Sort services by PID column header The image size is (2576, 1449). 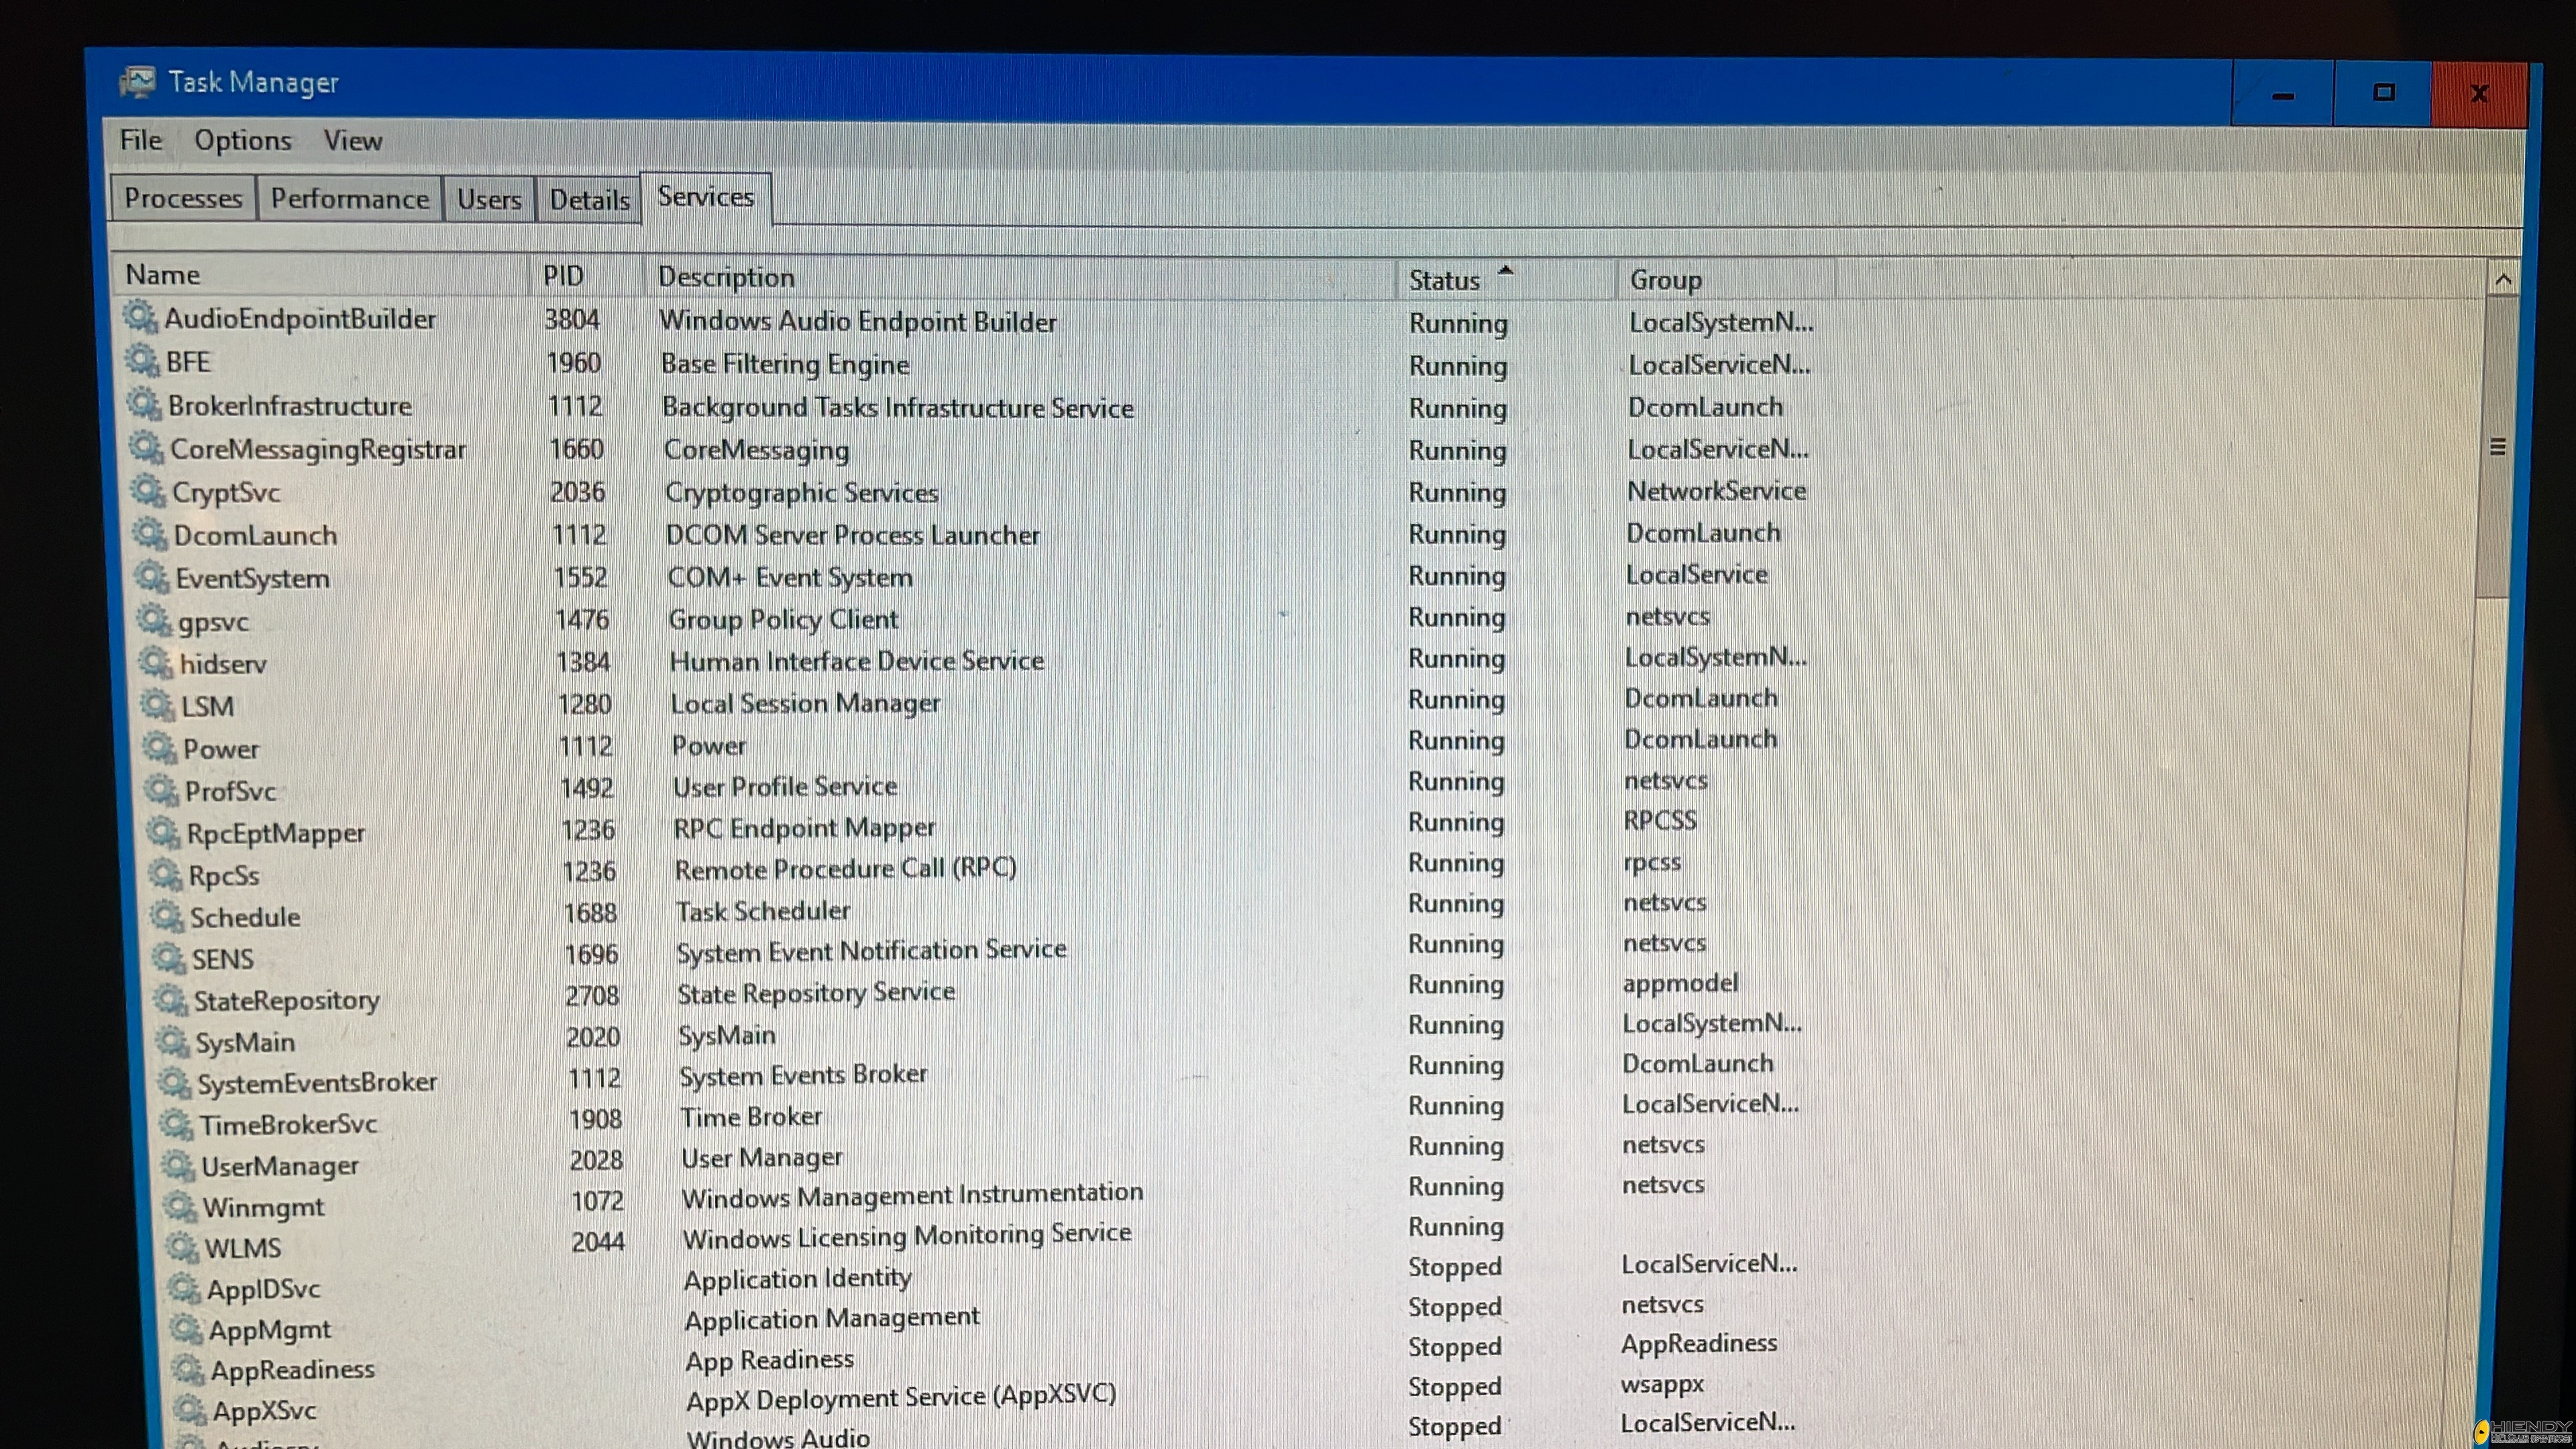coord(563,276)
